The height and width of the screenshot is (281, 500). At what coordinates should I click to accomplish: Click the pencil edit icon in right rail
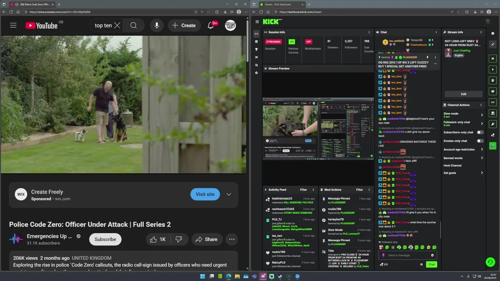click(x=493, y=44)
